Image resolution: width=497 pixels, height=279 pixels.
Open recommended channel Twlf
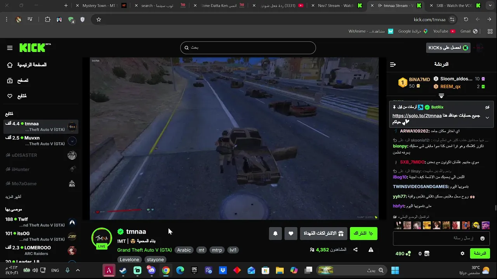pyautogui.click(x=41, y=222)
